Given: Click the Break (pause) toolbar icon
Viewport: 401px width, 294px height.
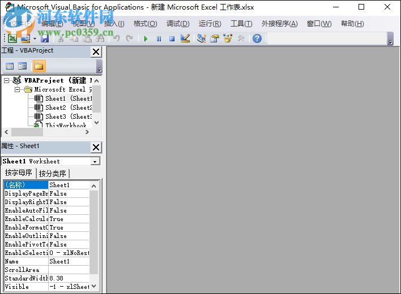Looking at the screenshot, I should [159, 38].
